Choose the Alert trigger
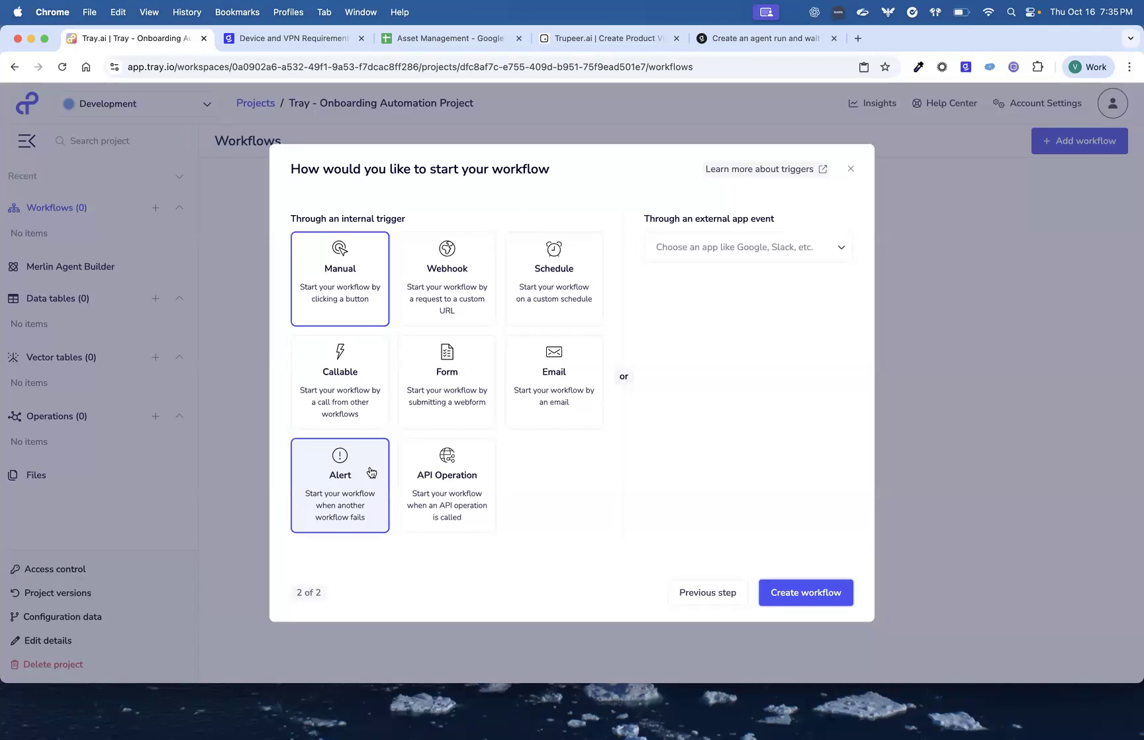 [x=340, y=485]
